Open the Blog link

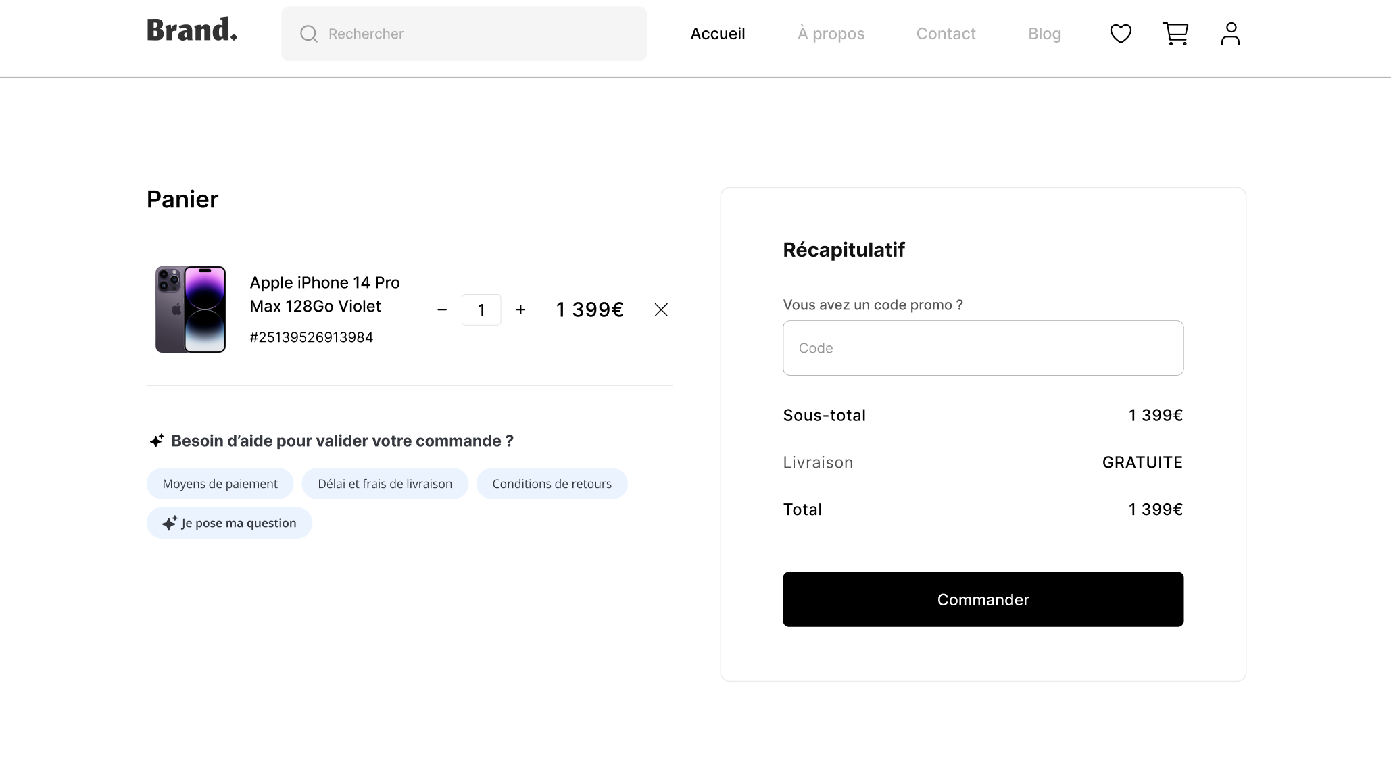[1044, 34]
